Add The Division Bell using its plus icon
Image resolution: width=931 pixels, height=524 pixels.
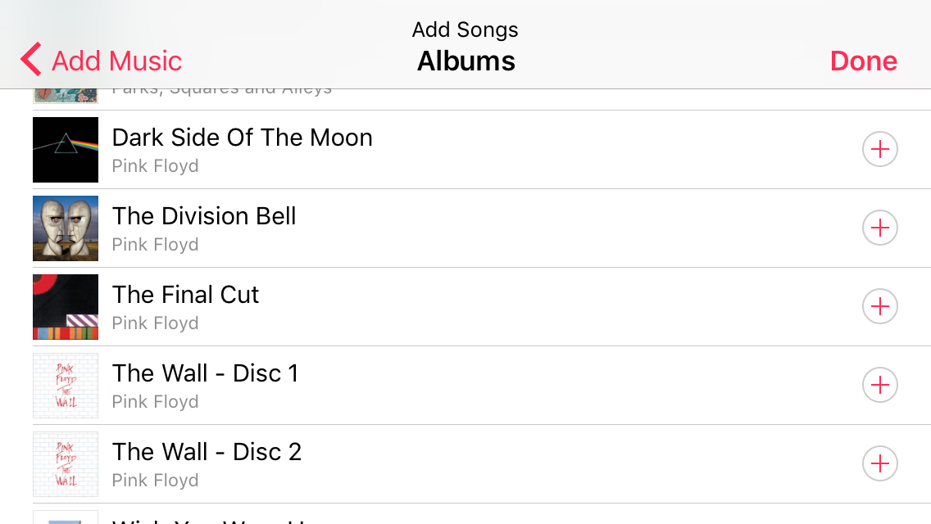[x=879, y=228]
